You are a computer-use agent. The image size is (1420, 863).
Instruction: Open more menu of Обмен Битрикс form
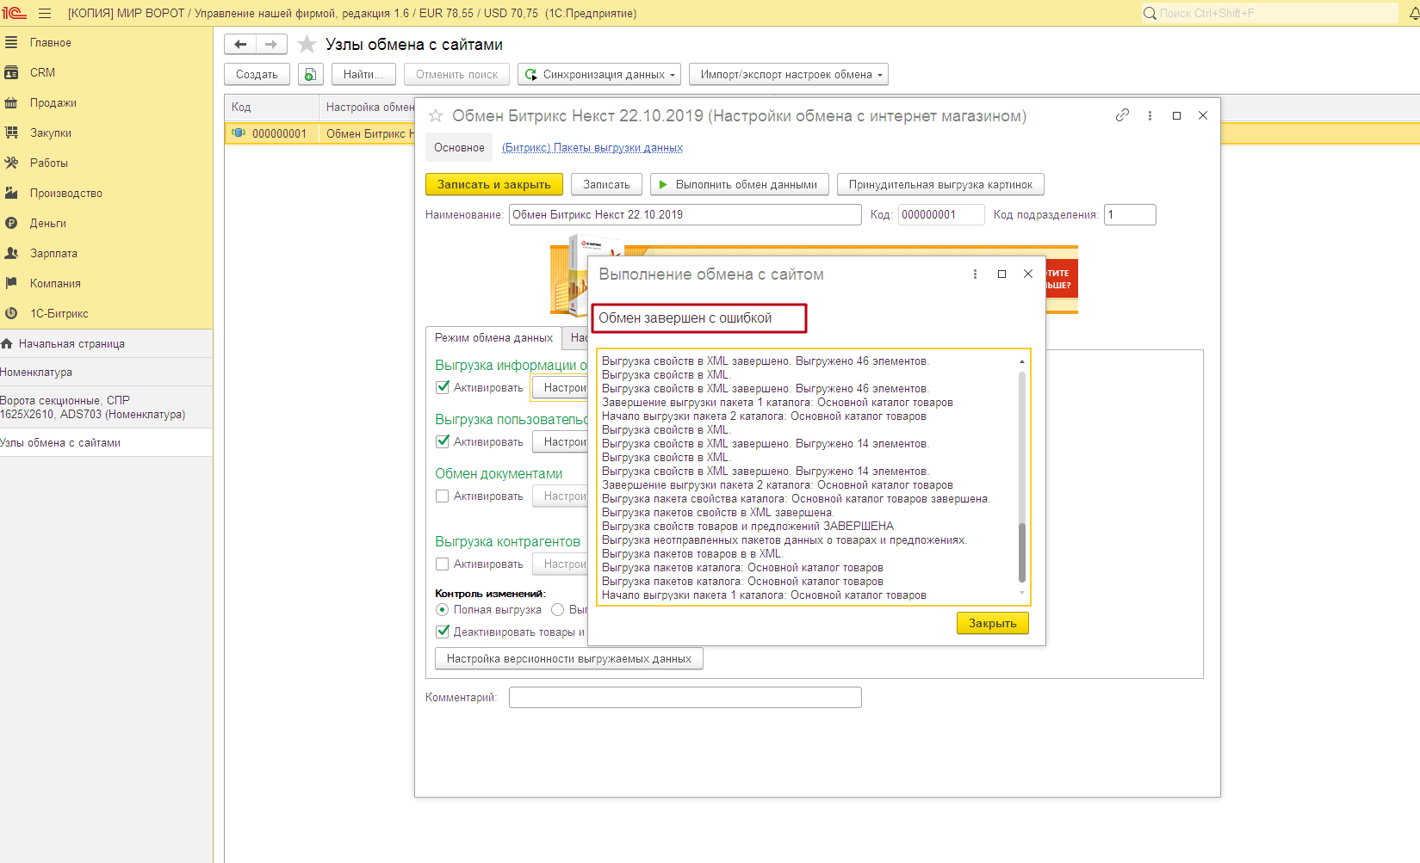[1150, 115]
